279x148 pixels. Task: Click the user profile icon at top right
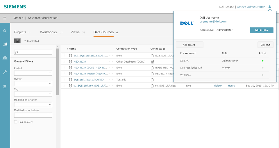pos(270,7)
